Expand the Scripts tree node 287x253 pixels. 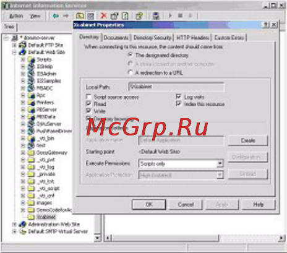(23, 59)
